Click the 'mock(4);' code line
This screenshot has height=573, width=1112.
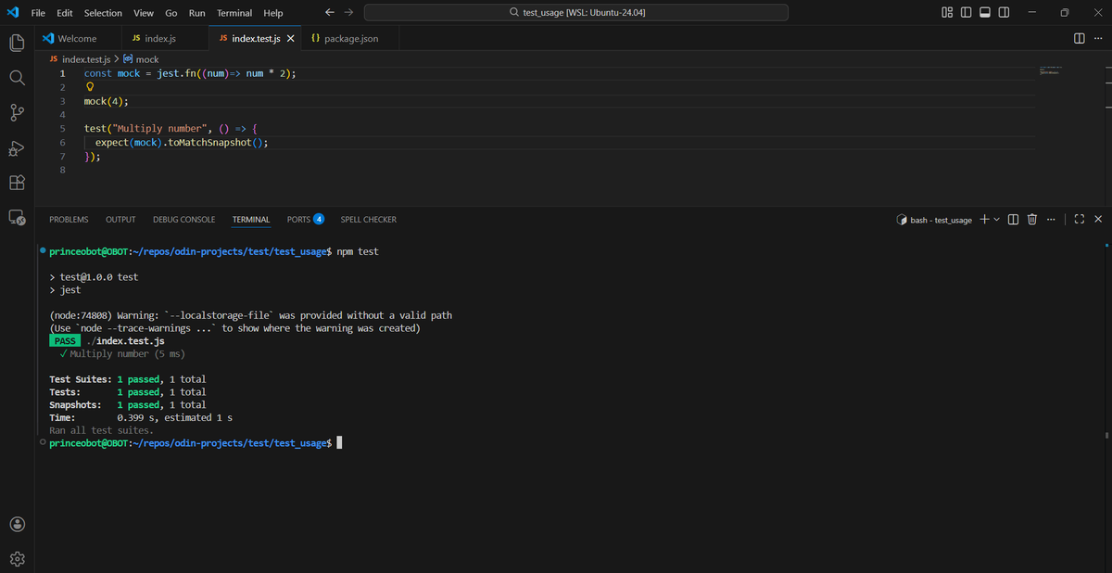(x=106, y=101)
